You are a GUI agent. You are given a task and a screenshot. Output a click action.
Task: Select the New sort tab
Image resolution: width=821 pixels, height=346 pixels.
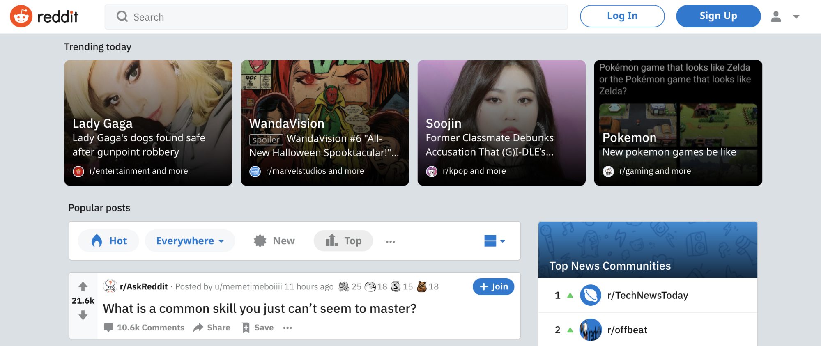[x=274, y=241]
